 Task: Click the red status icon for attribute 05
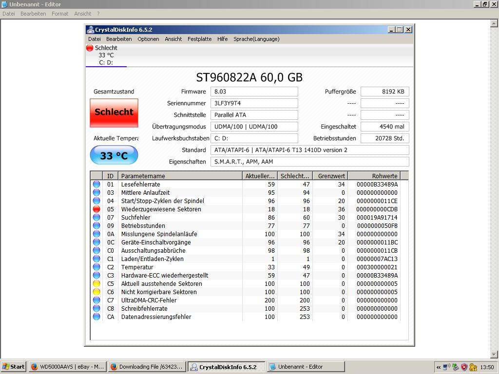(96, 209)
